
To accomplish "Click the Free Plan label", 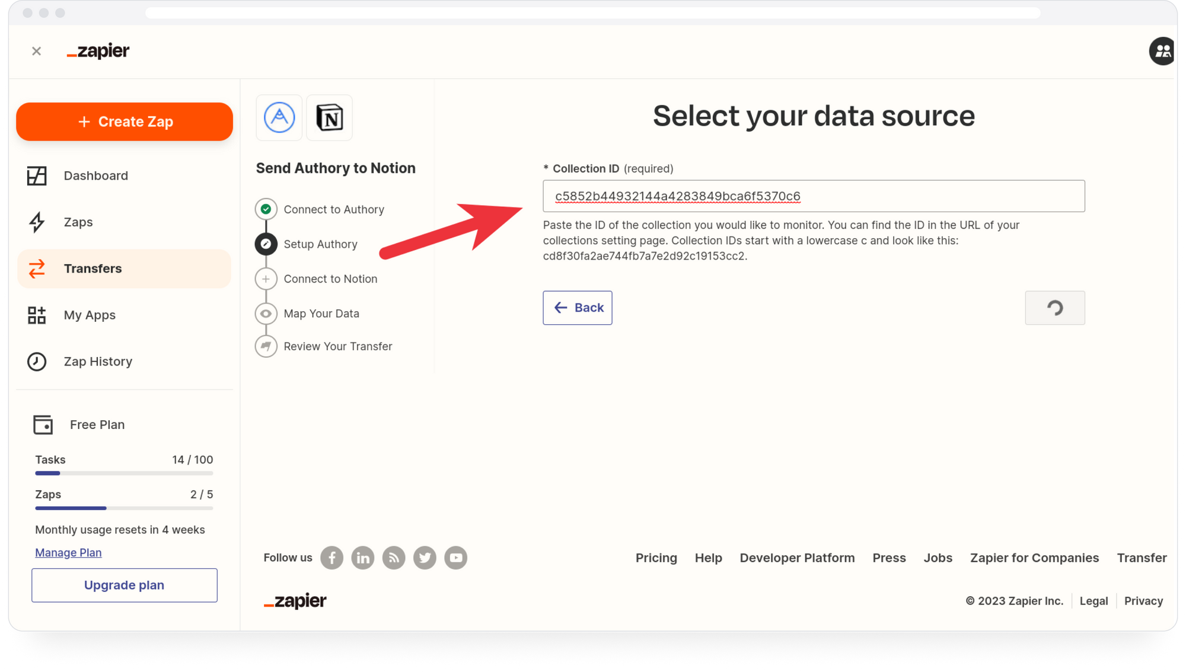I will tap(97, 424).
